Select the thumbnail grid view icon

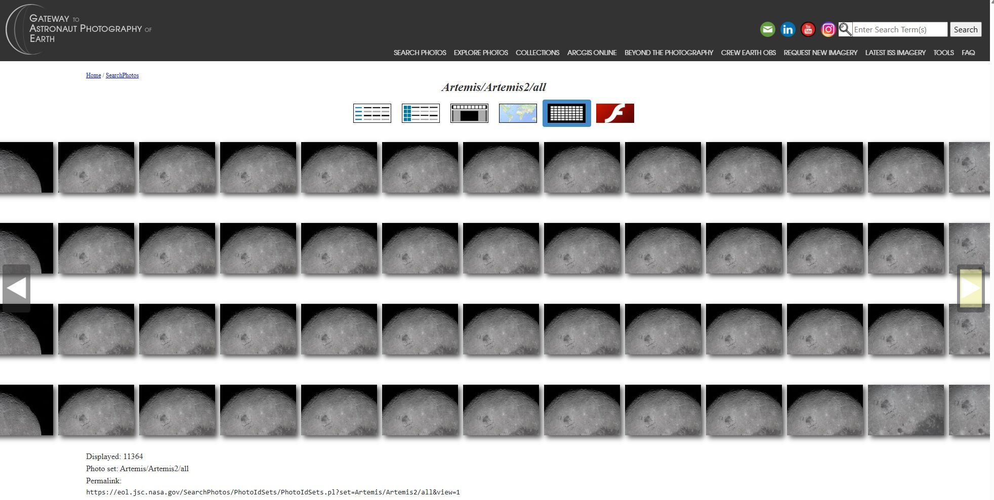pos(566,113)
